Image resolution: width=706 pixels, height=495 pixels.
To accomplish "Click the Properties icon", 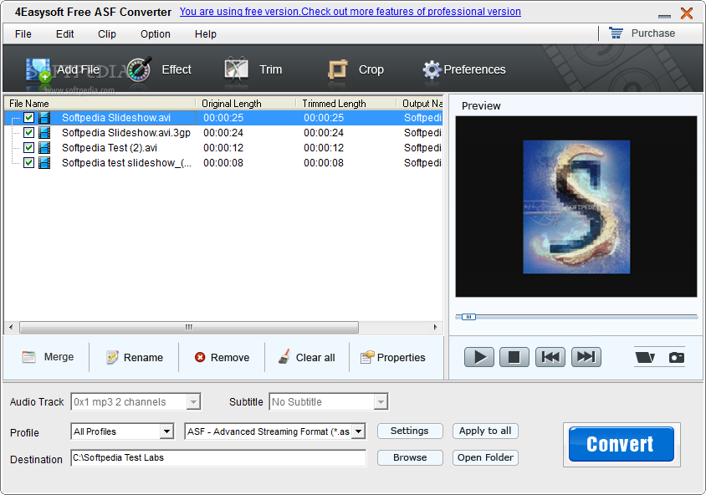I will point(367,357).
